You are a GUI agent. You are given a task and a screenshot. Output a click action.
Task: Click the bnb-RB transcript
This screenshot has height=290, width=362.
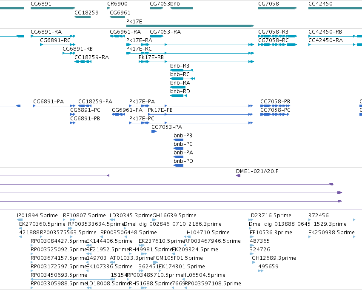pyautogui.click(x=182, y=70)
